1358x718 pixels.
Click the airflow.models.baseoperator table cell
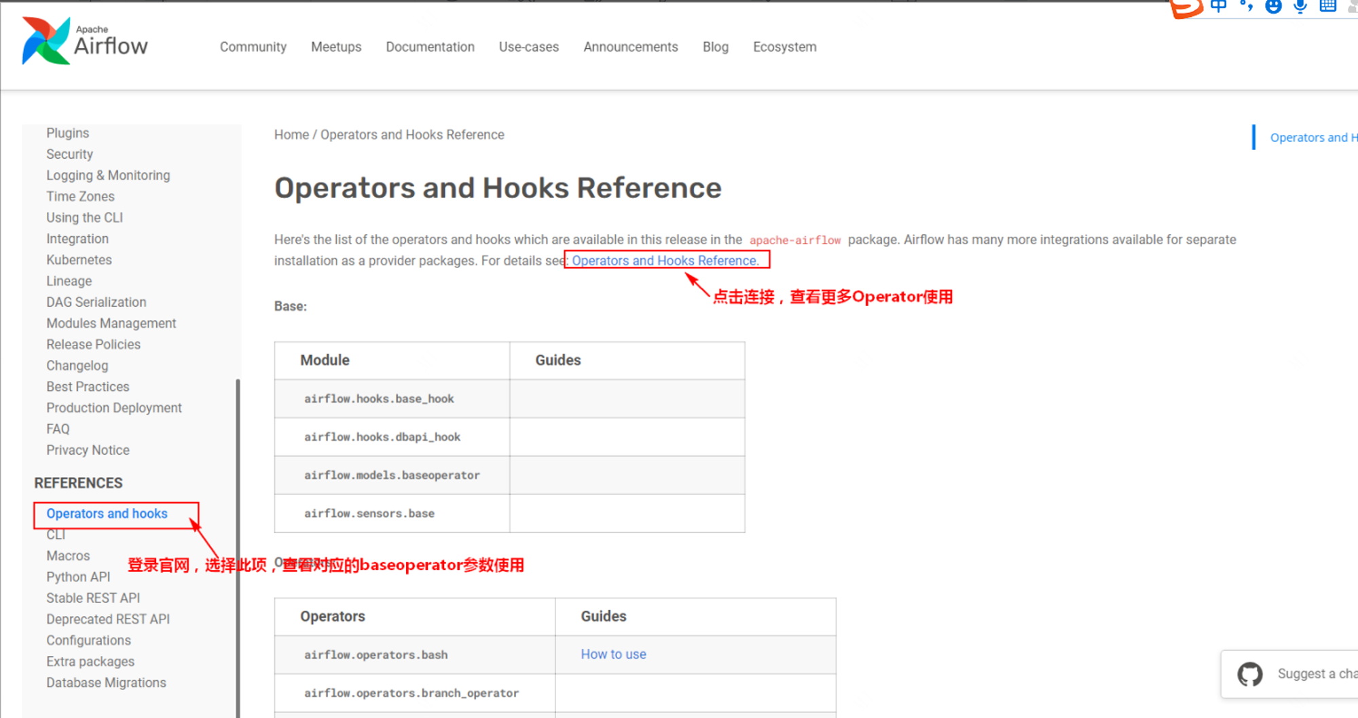(392, 475)
